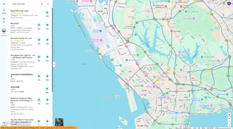Open the Zhongshan Siro Light Co. result
This screenshot has width=233, height=129.
coord(23,57)
